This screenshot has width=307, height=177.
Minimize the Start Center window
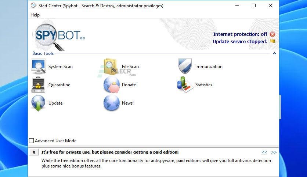pos(237,5)
